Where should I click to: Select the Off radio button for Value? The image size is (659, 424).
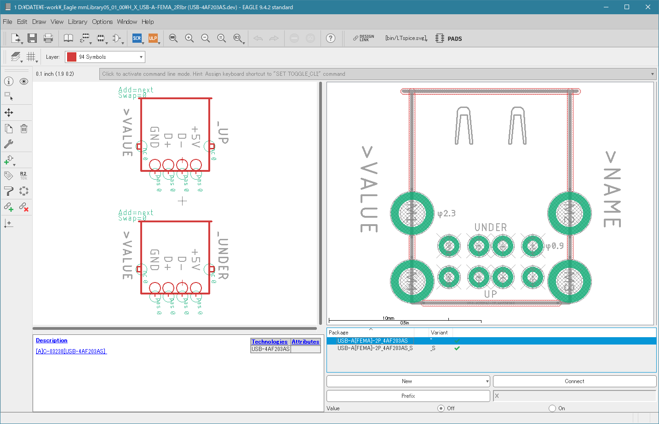coord(441,408)
